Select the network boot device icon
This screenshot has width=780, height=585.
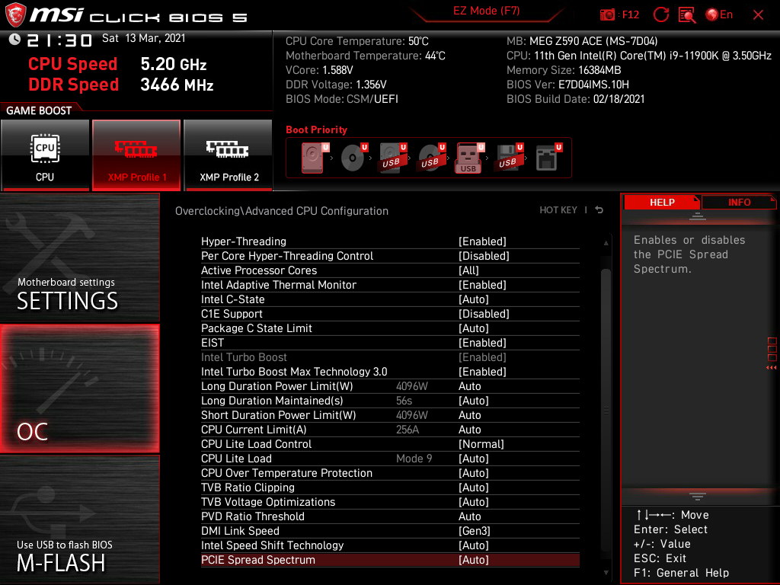tap(548, 157)
